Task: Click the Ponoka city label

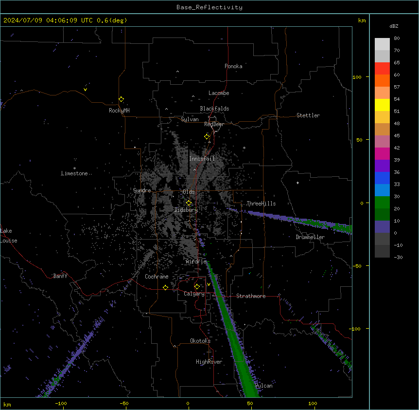Action: coord(233,66)
